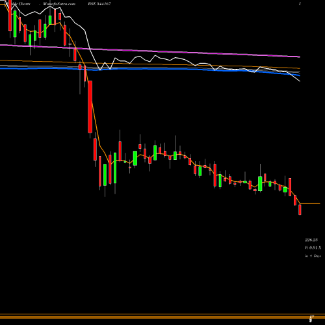Screen dimensions: 325x325
Task: Click the last red candlestick at chart's right end
Action: [x=300, y=210]
